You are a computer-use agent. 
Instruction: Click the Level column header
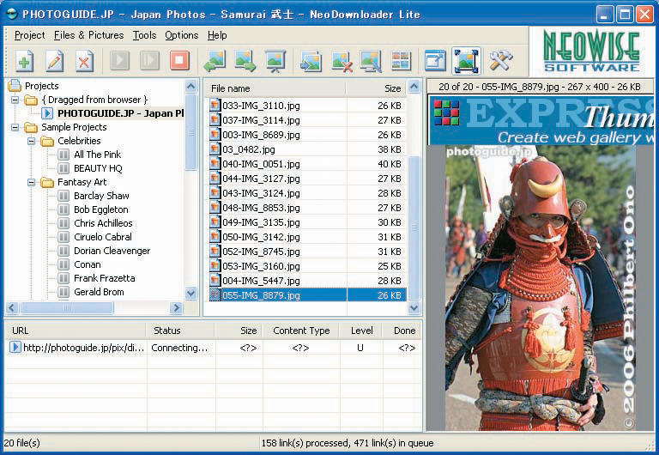coord(361,331)
